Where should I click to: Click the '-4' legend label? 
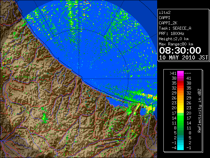(x=174, y=148)
